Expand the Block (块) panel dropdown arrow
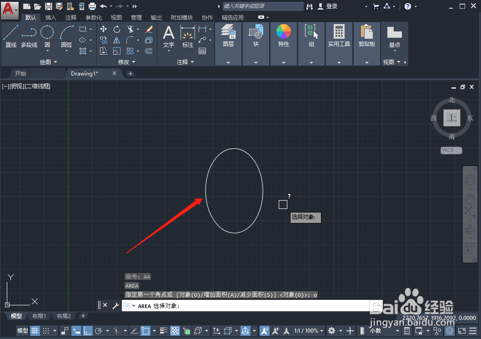 [256, 63]
